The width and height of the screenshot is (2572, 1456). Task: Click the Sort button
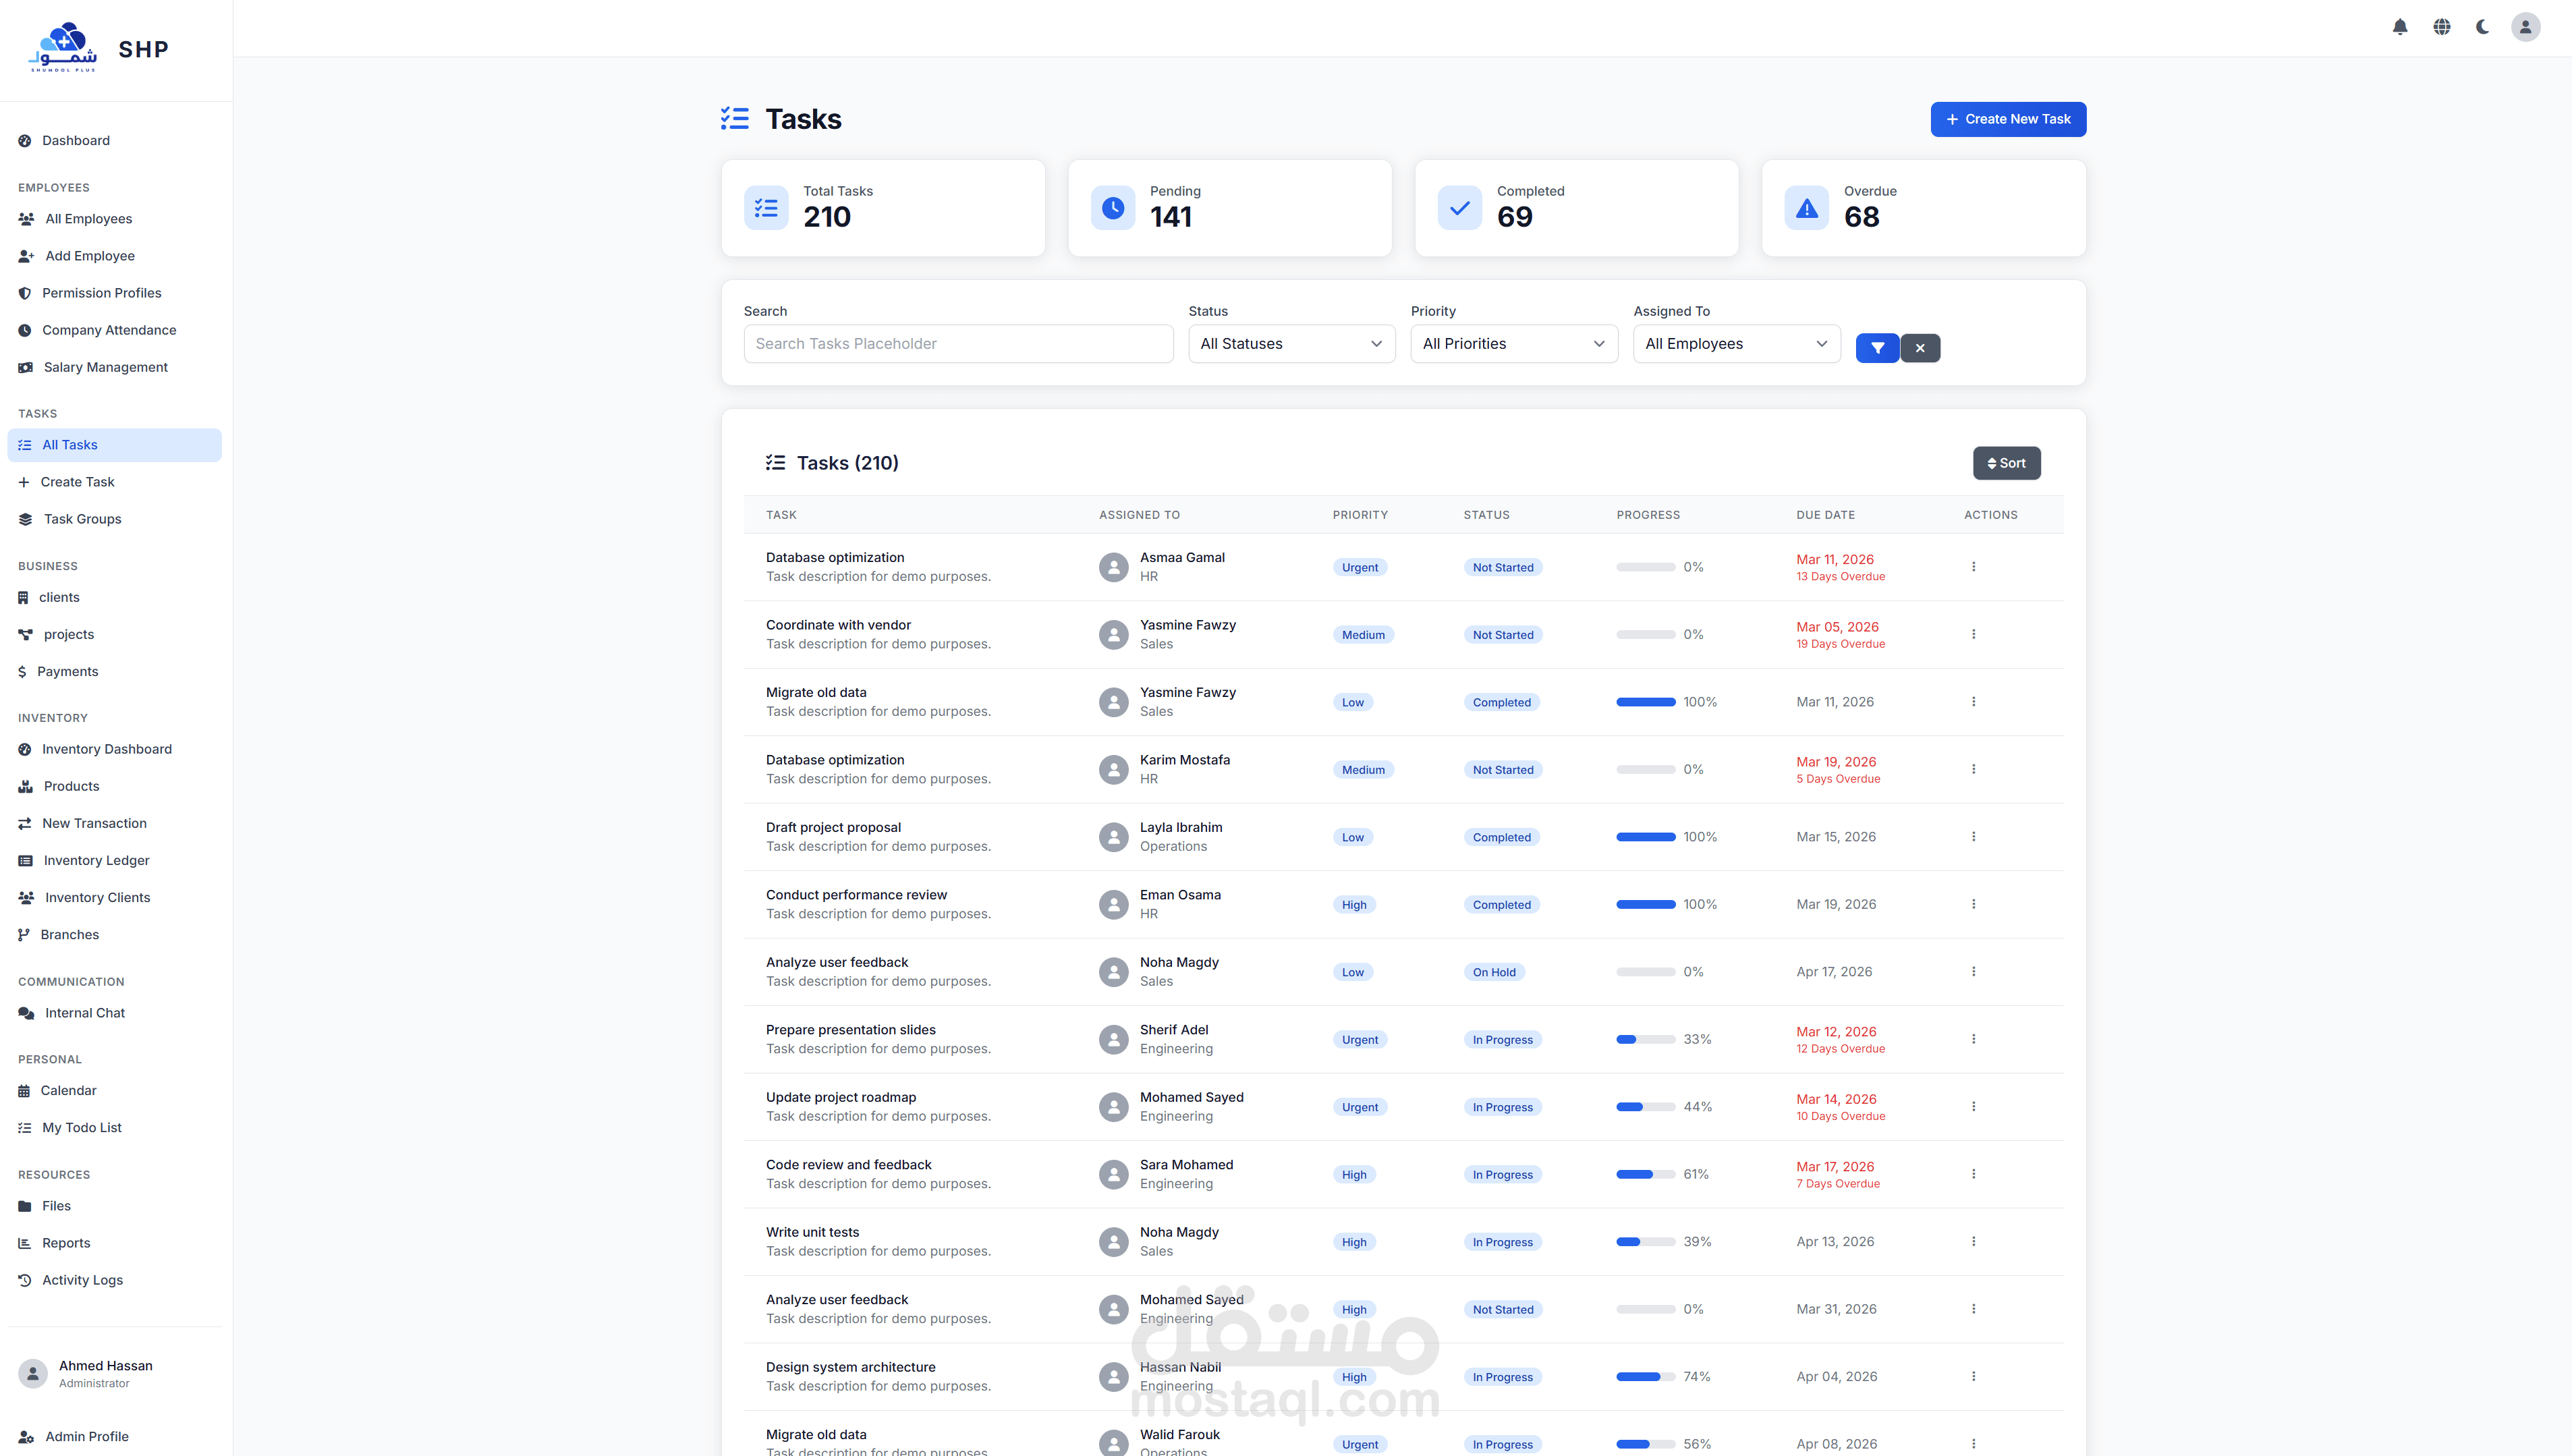pyautogui.click(x=2006, y=463)
